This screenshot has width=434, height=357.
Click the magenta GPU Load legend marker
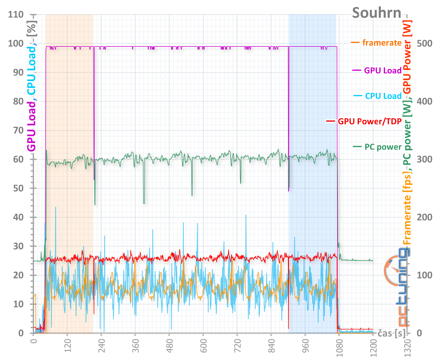(357, 70)
